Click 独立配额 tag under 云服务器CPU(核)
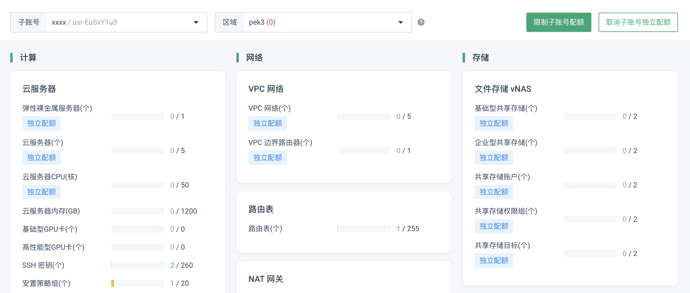The image size is (690, 293). point(42,192)
